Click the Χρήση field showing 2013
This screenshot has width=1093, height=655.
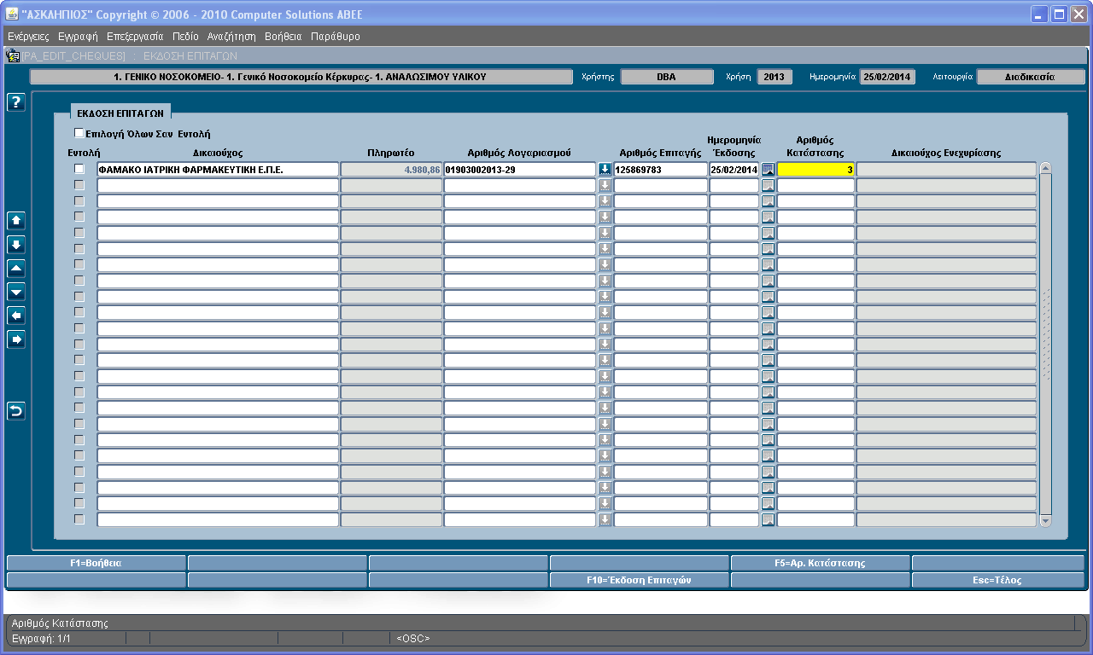tap(774, 77)
